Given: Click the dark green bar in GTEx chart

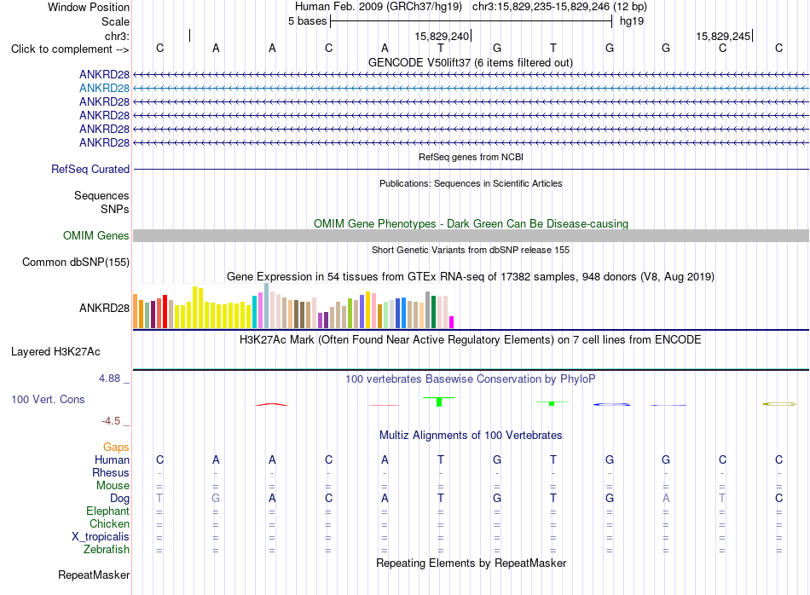Looking at the screenshot, I should click(433, 312).
